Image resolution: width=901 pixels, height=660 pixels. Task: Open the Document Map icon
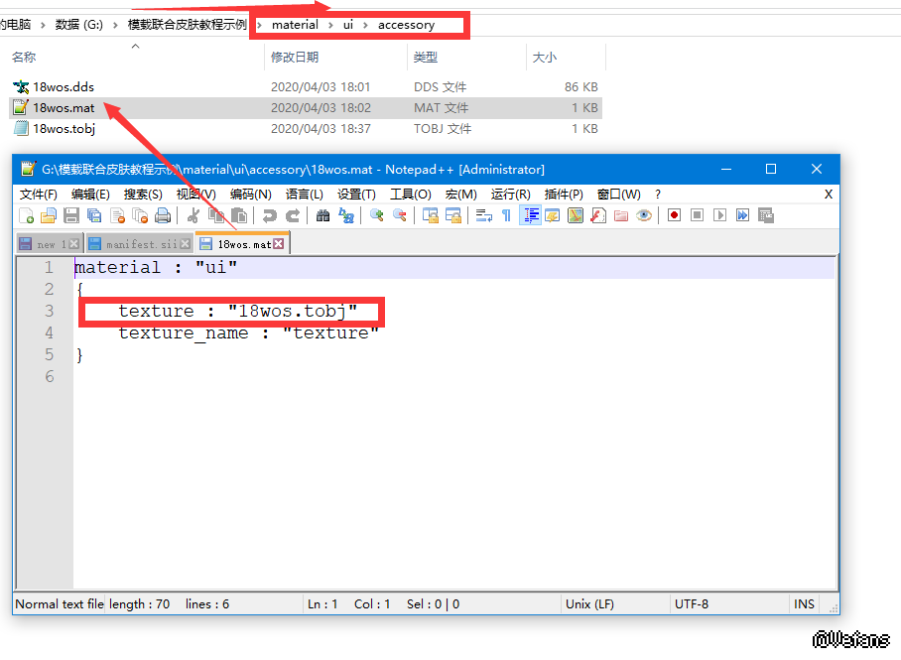click(576, 215)
